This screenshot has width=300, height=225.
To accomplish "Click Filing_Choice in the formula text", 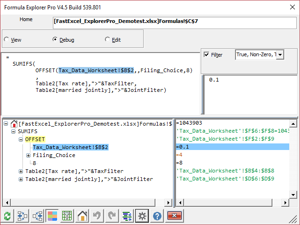I will 162,70.
